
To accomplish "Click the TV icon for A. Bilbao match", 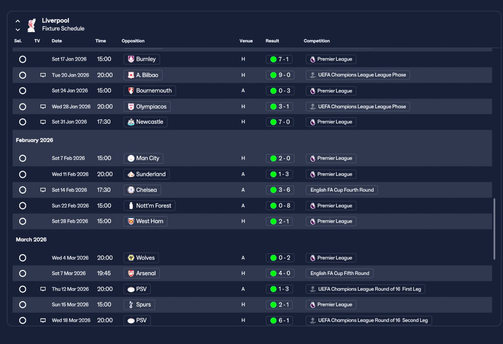I will pyautogui.click(x=43, y=75).
